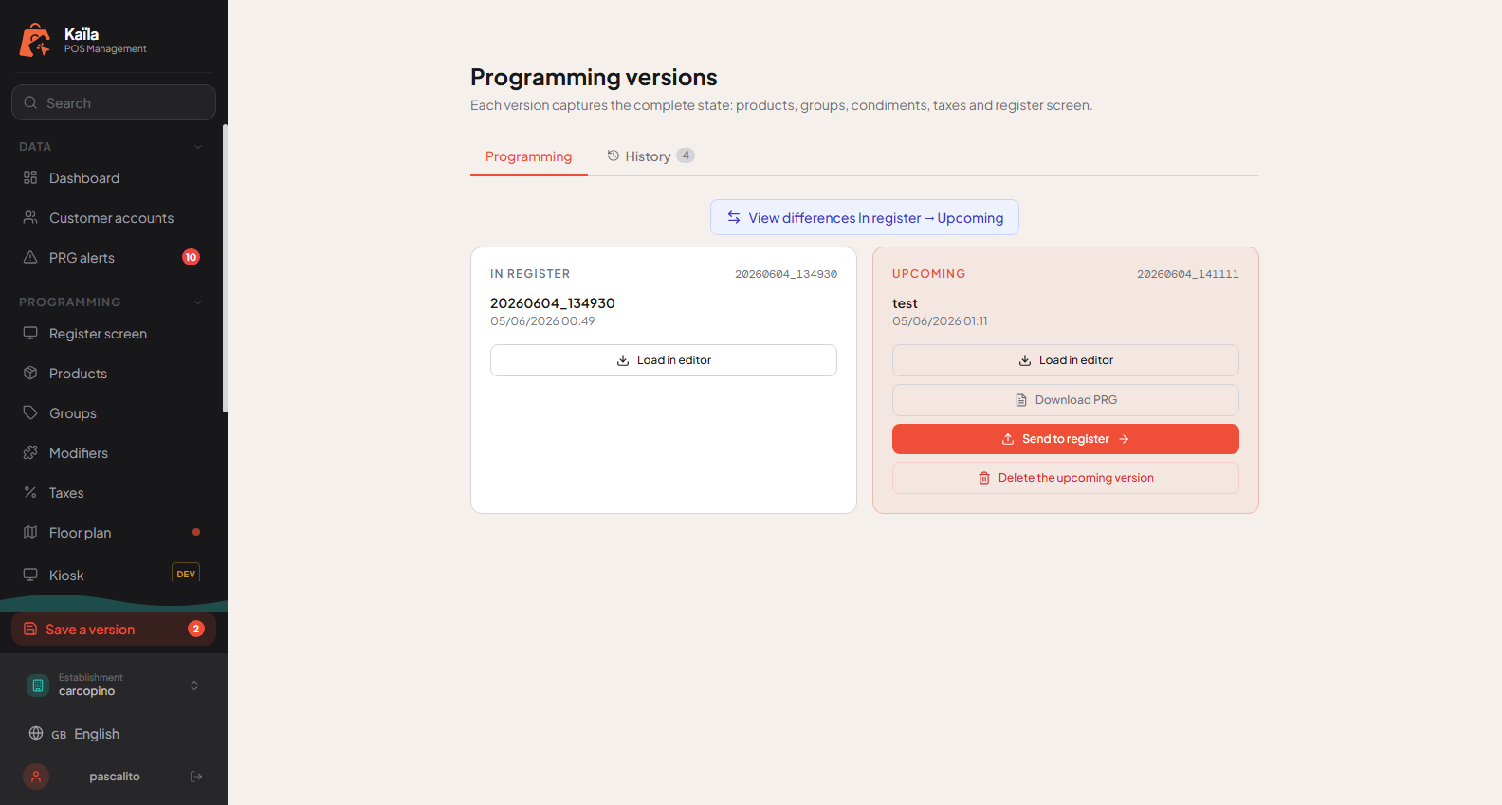
Task: Click the trash icon in Delete button
Action: pyautogui.click(x=984, y=478)
